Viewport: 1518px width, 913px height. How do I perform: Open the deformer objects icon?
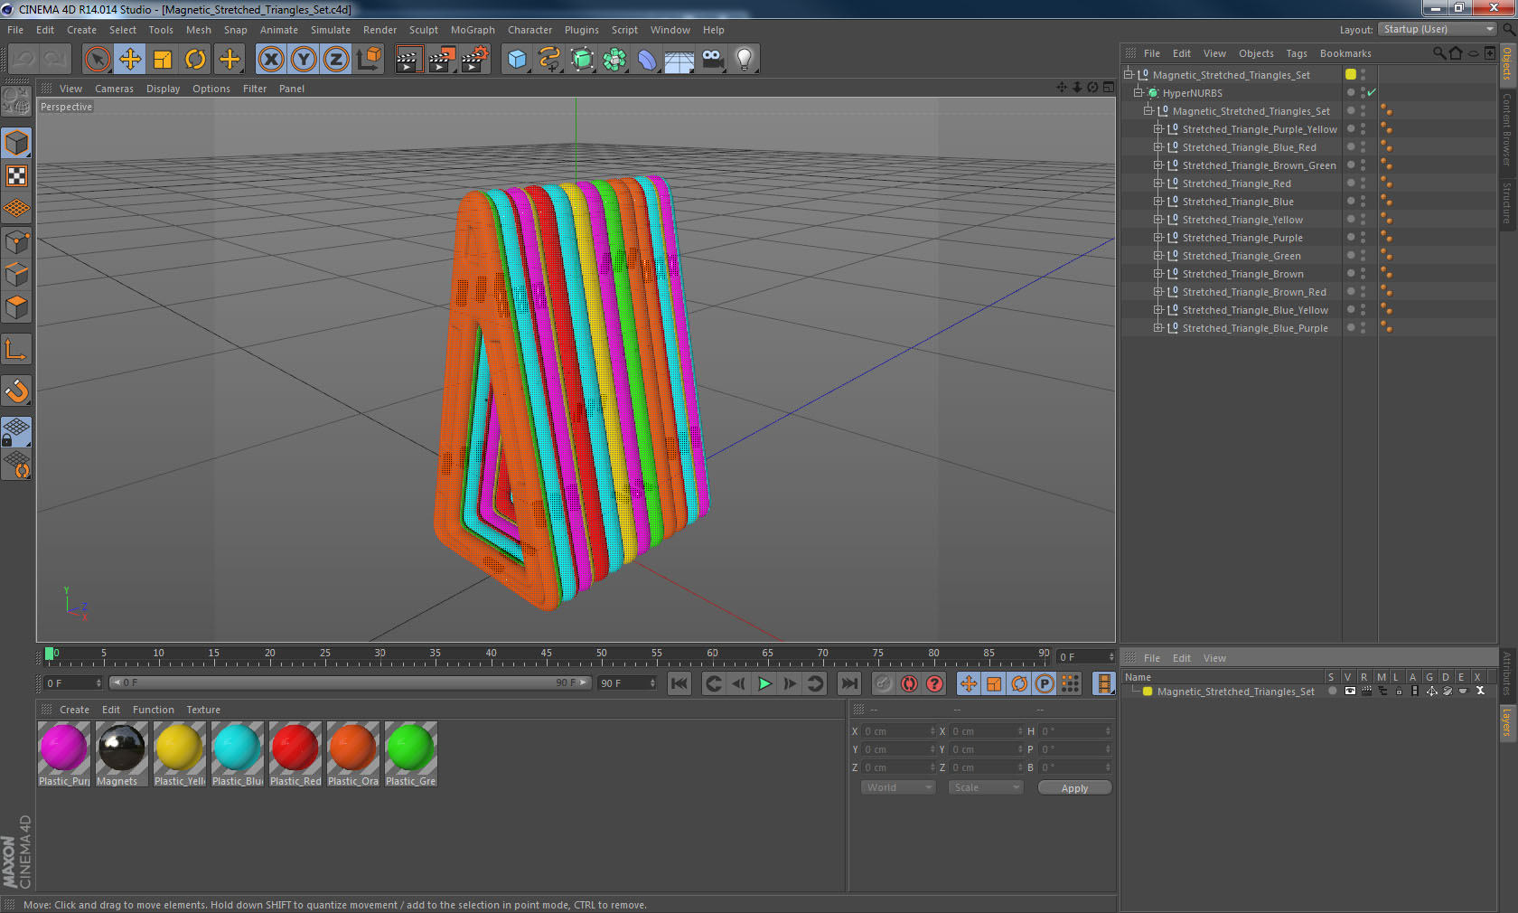pos(647,60)
